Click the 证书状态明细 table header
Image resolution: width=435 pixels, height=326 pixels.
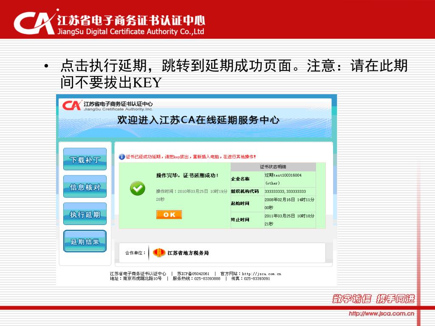pos(273,166)
